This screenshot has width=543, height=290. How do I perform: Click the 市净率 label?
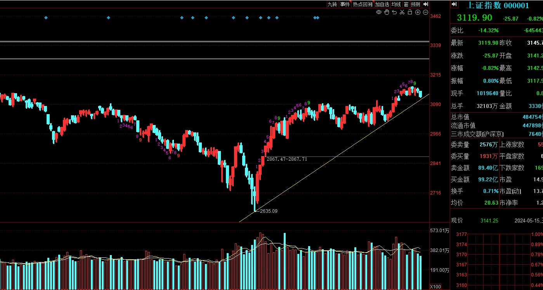point(509,203)
